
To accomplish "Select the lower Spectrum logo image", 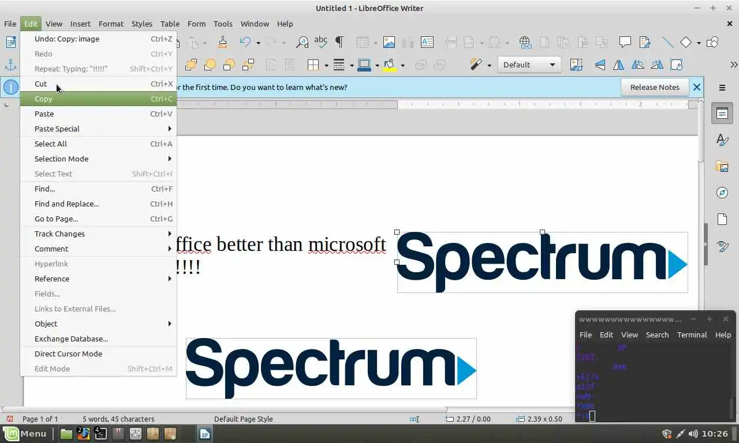I will click(331, 369).
